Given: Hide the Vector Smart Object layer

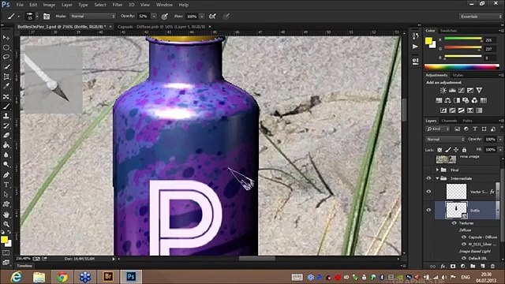Looking at the screenshot, I should point(428,192).
